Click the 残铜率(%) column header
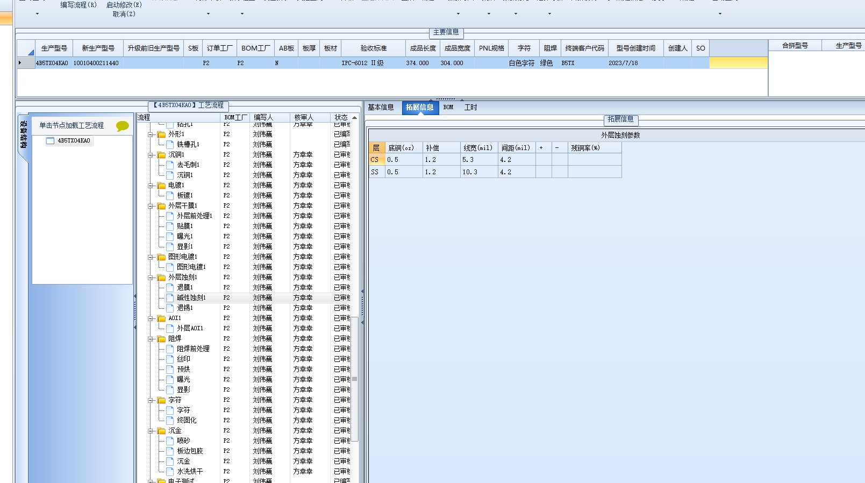The image size is (865, 483). [x=594, y=148]
